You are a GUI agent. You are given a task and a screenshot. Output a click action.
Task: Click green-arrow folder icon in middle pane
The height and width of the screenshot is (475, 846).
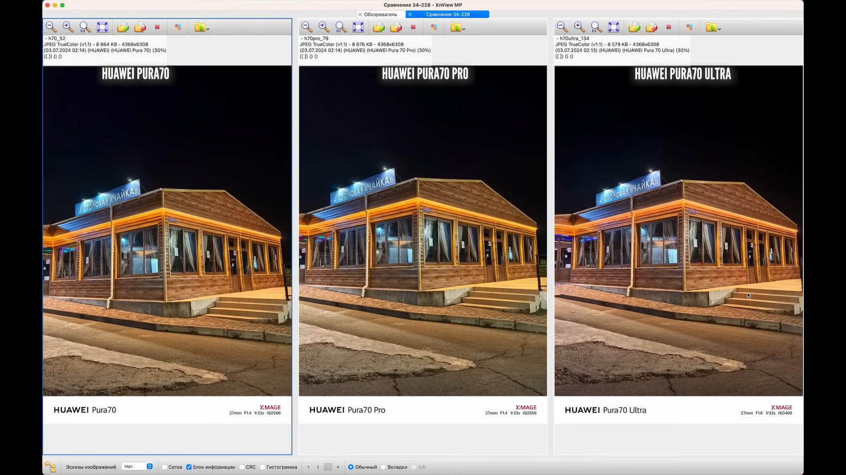379,27
